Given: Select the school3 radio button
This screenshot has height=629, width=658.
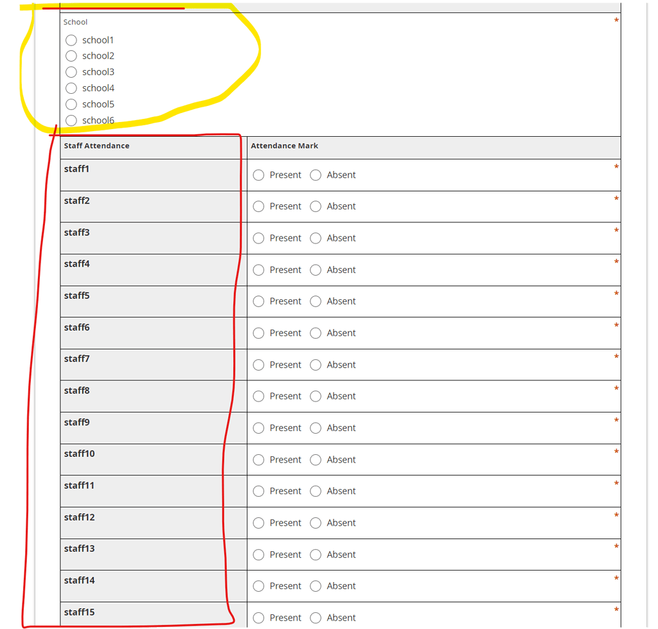Looking at the screenshot, I should (x=71, y=72).
